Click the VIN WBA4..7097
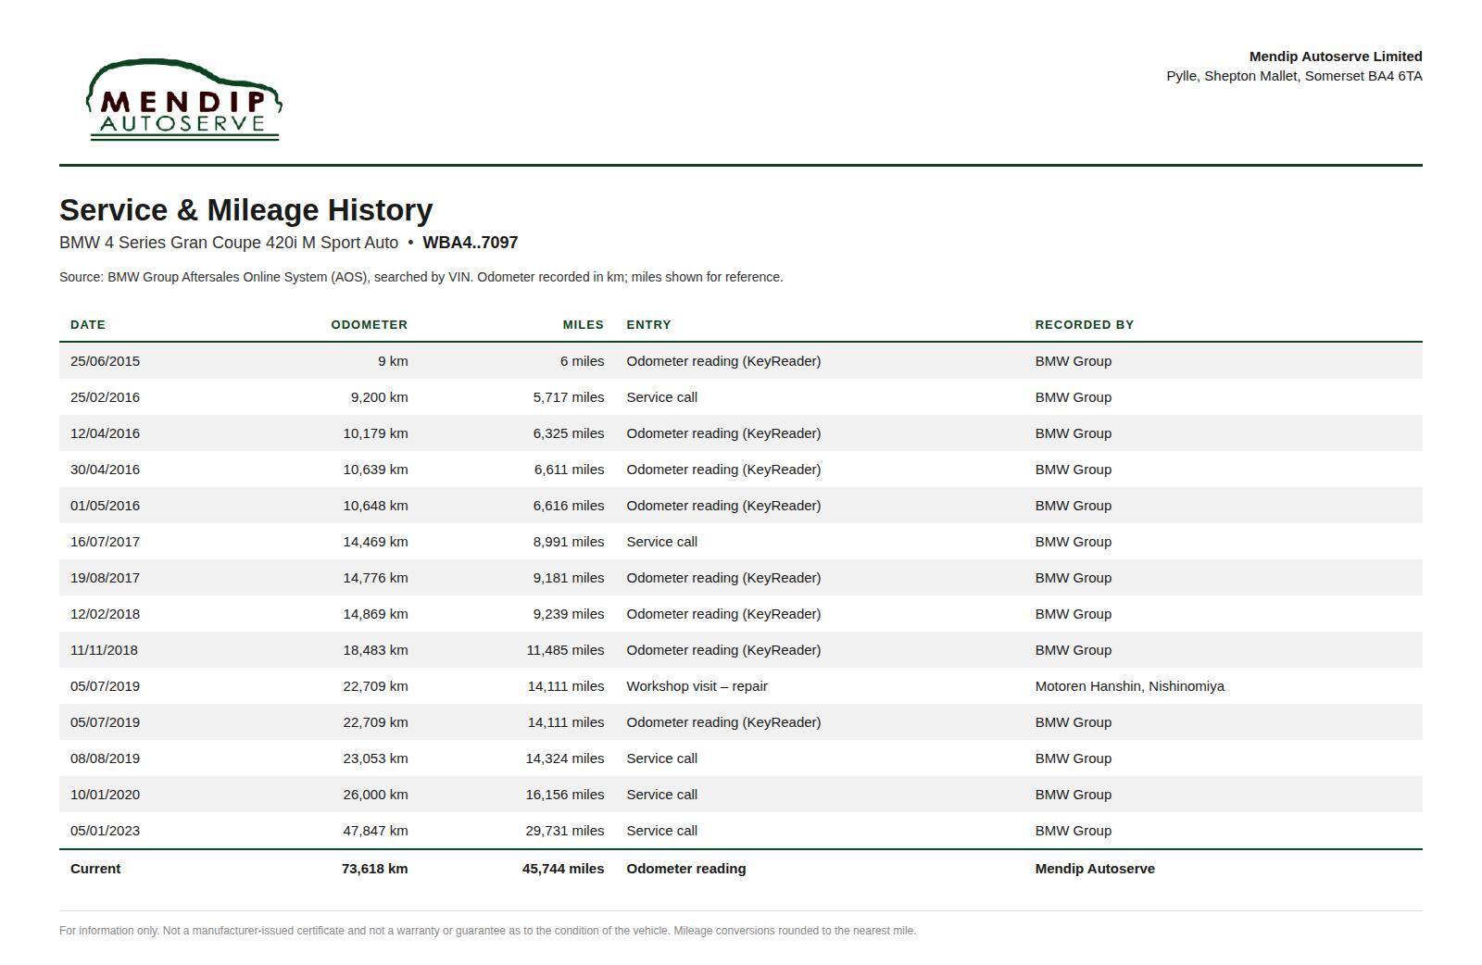 pyautogui.click(x=470, y=243)
